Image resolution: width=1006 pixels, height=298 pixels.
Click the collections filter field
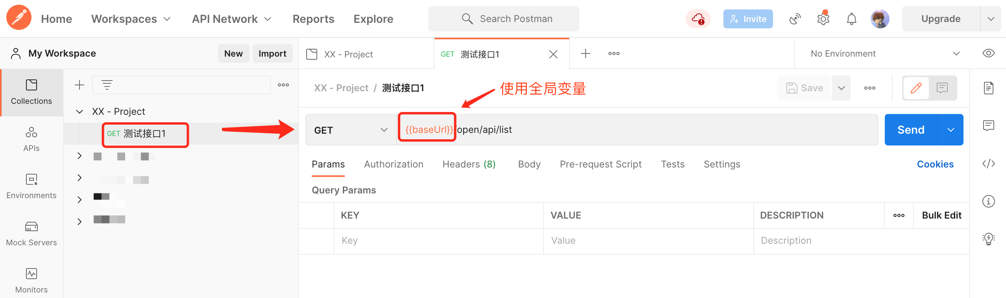(x=181, y=85)
